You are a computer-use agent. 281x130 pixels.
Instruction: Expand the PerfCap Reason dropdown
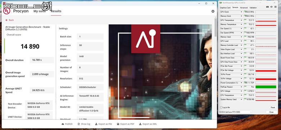(x=241, y=87)
